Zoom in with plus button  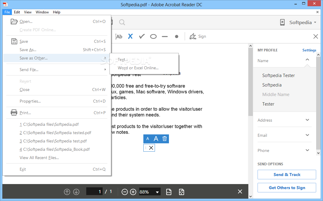coord(133,192)
